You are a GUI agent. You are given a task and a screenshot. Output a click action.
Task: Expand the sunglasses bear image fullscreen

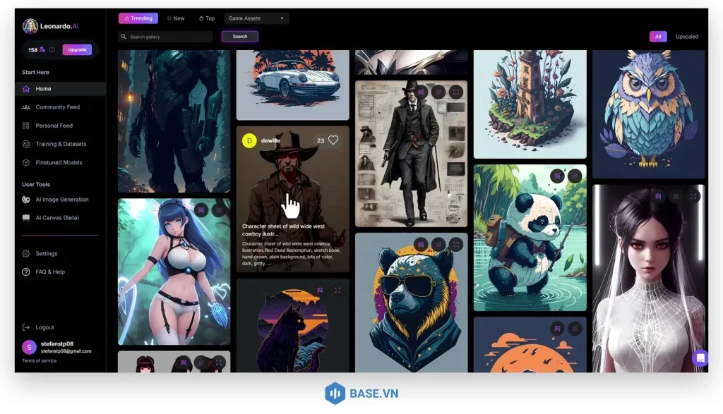(x=455, y=244)
